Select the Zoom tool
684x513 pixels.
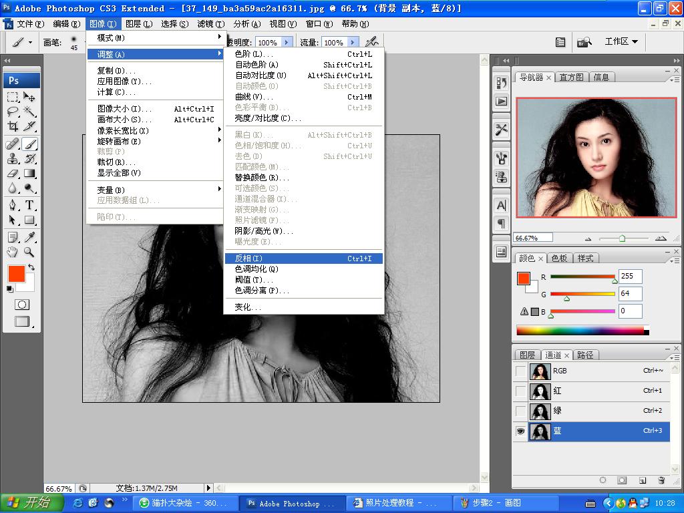pyautogui.click(x=29, y=252)
